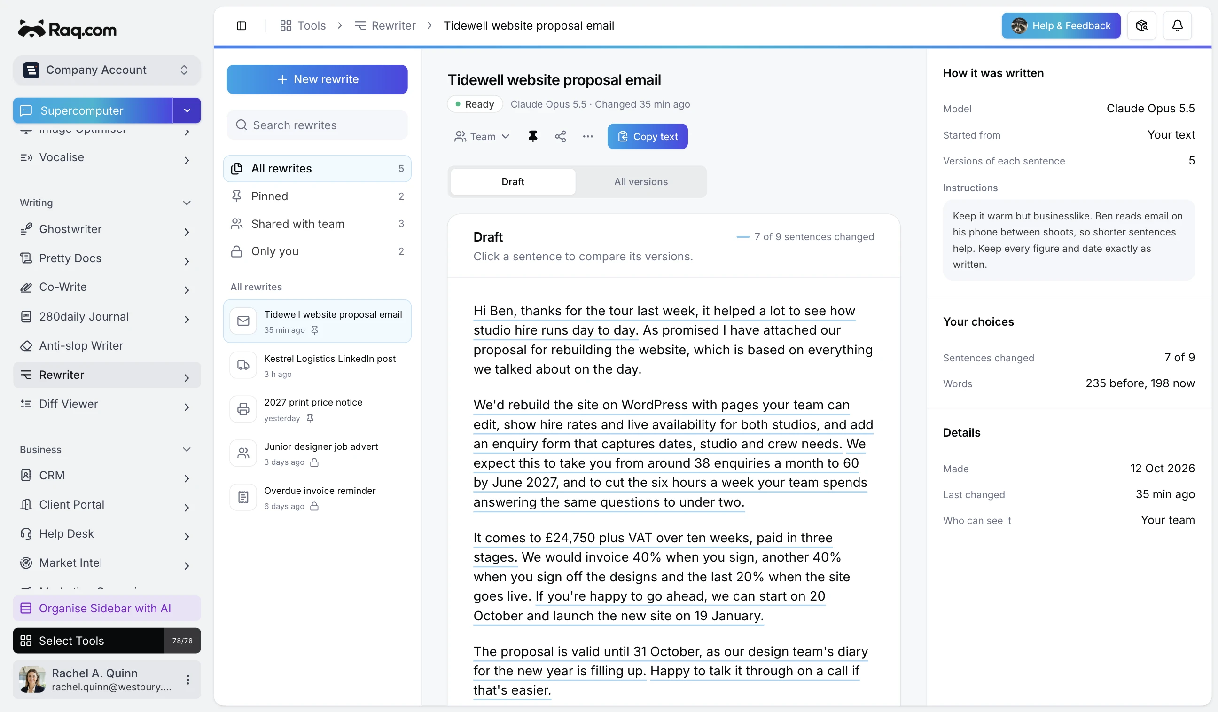Select the Draft tab

click(513, 182)
